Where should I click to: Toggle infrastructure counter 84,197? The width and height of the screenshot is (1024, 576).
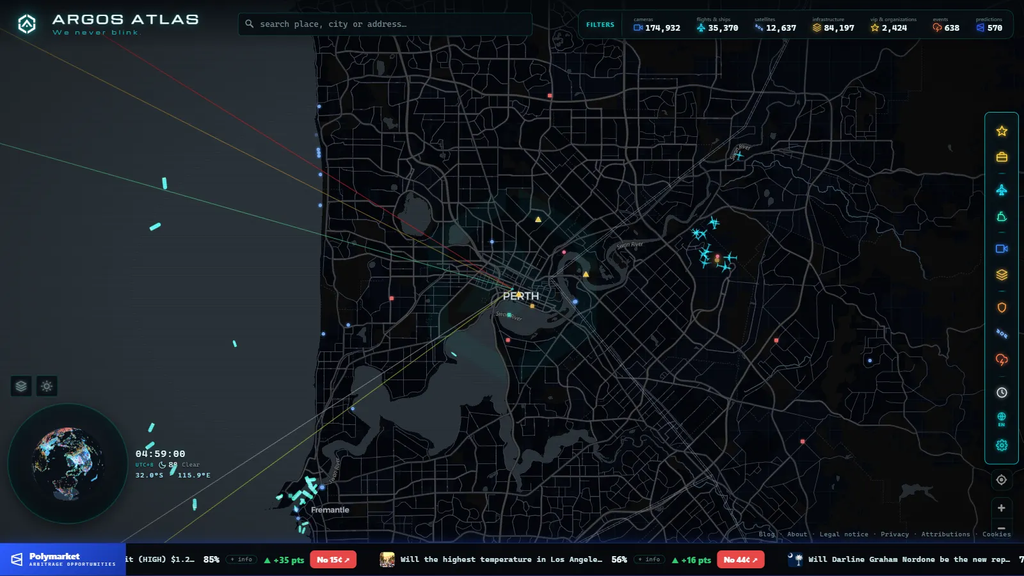(x=833, y=25)
